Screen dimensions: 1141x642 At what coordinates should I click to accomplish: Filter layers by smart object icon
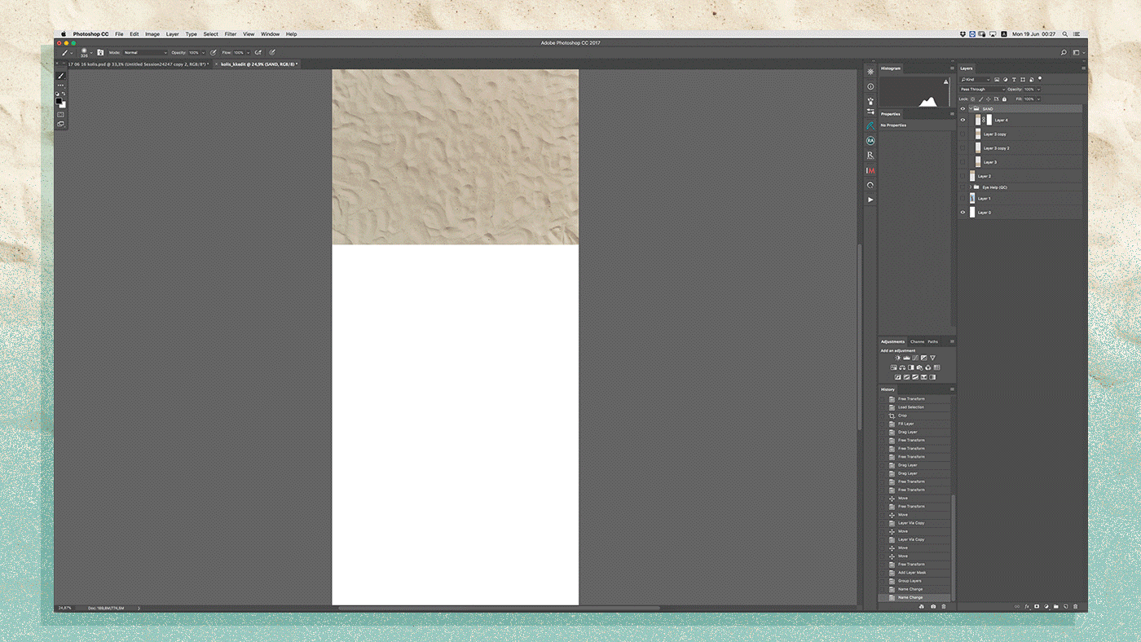click(1032, 80)
